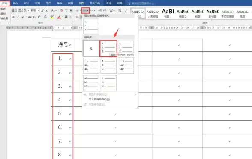Screen dimensions: 252x159
Task: Open highlight color dropdown arrow
Action: (55, 17)
